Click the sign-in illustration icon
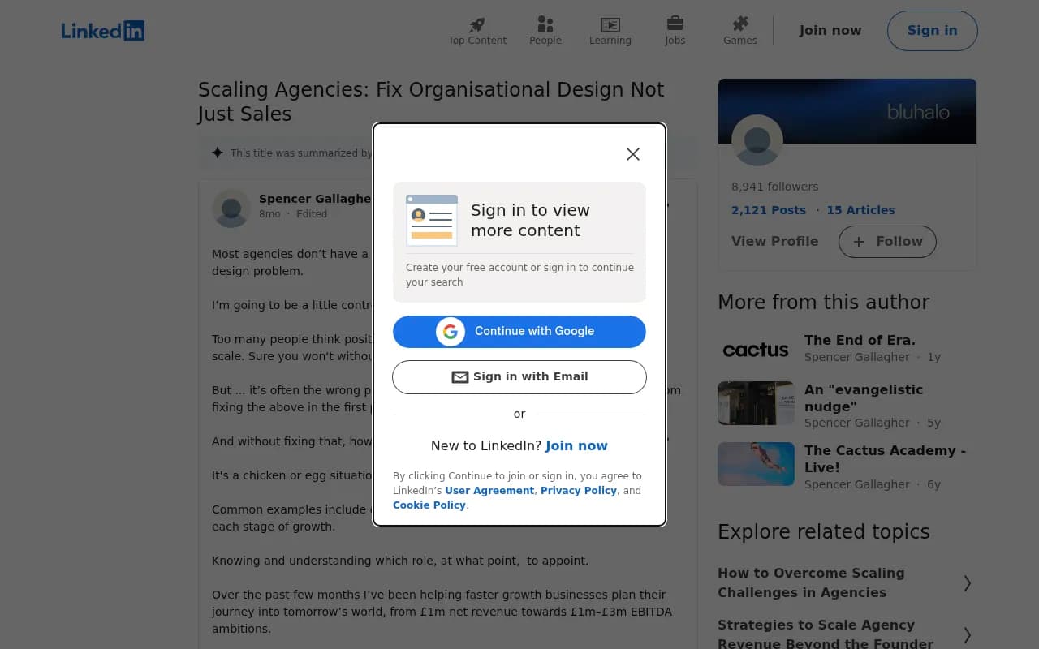 pyautogui.click(x=432, y=221)
